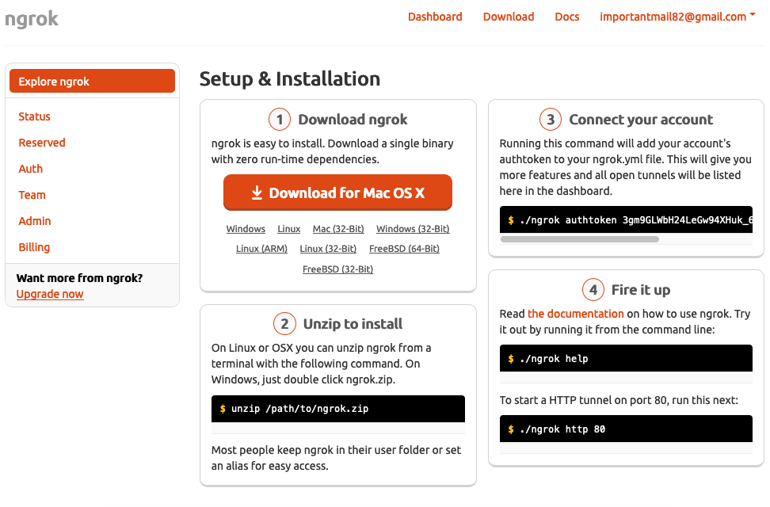This screenshot has width=770, height=507.
Task: Choose the Linux (32-Bit) download link
Action: click(x=328, y=249)
